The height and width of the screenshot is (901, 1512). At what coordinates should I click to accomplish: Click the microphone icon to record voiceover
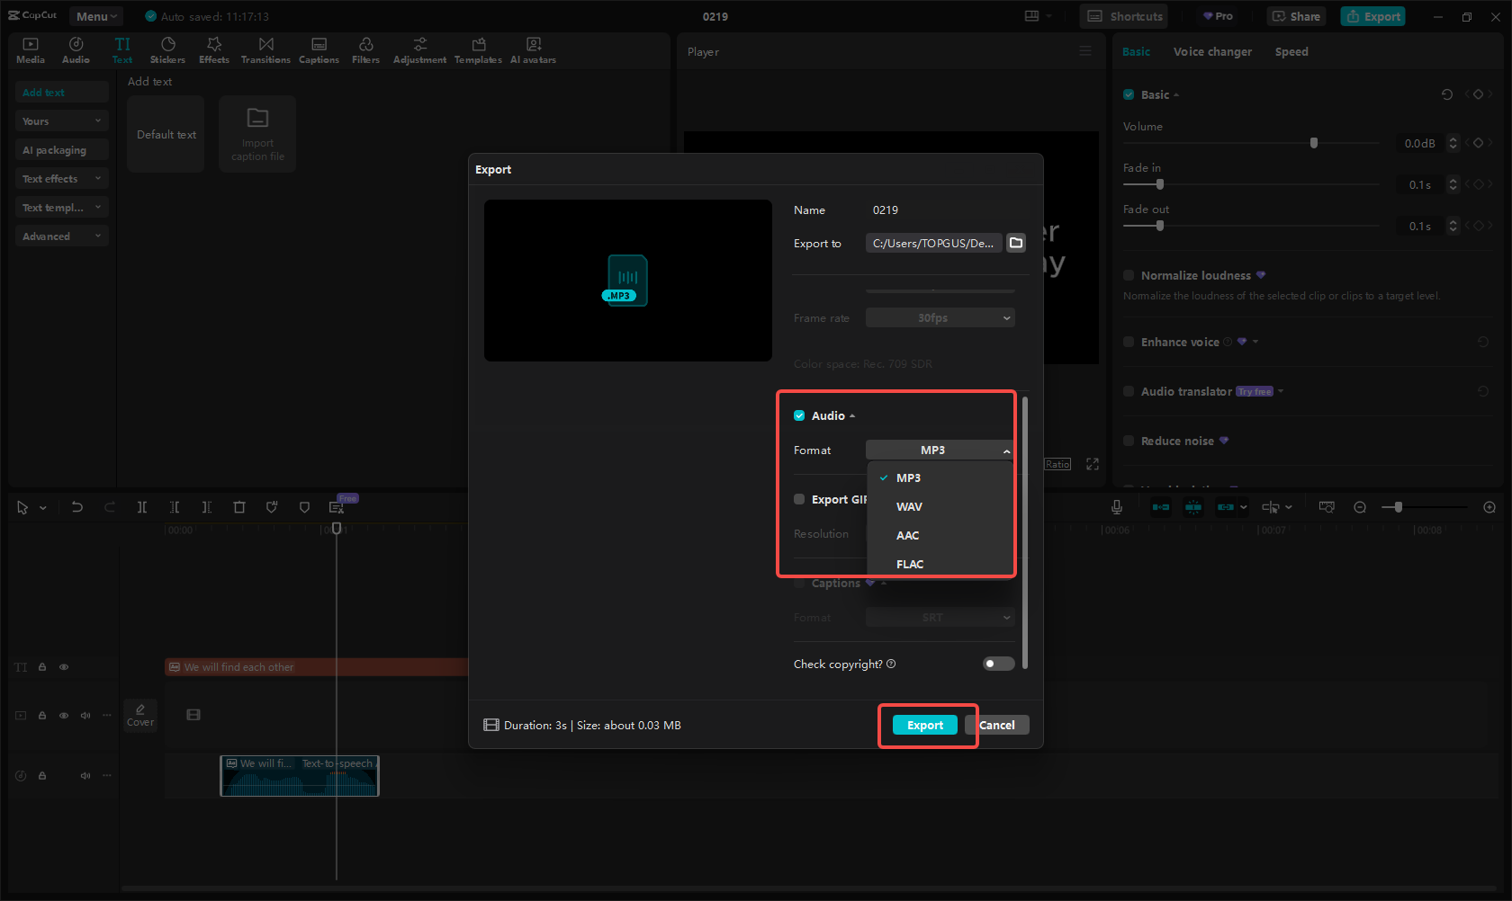pos(1116,507)
